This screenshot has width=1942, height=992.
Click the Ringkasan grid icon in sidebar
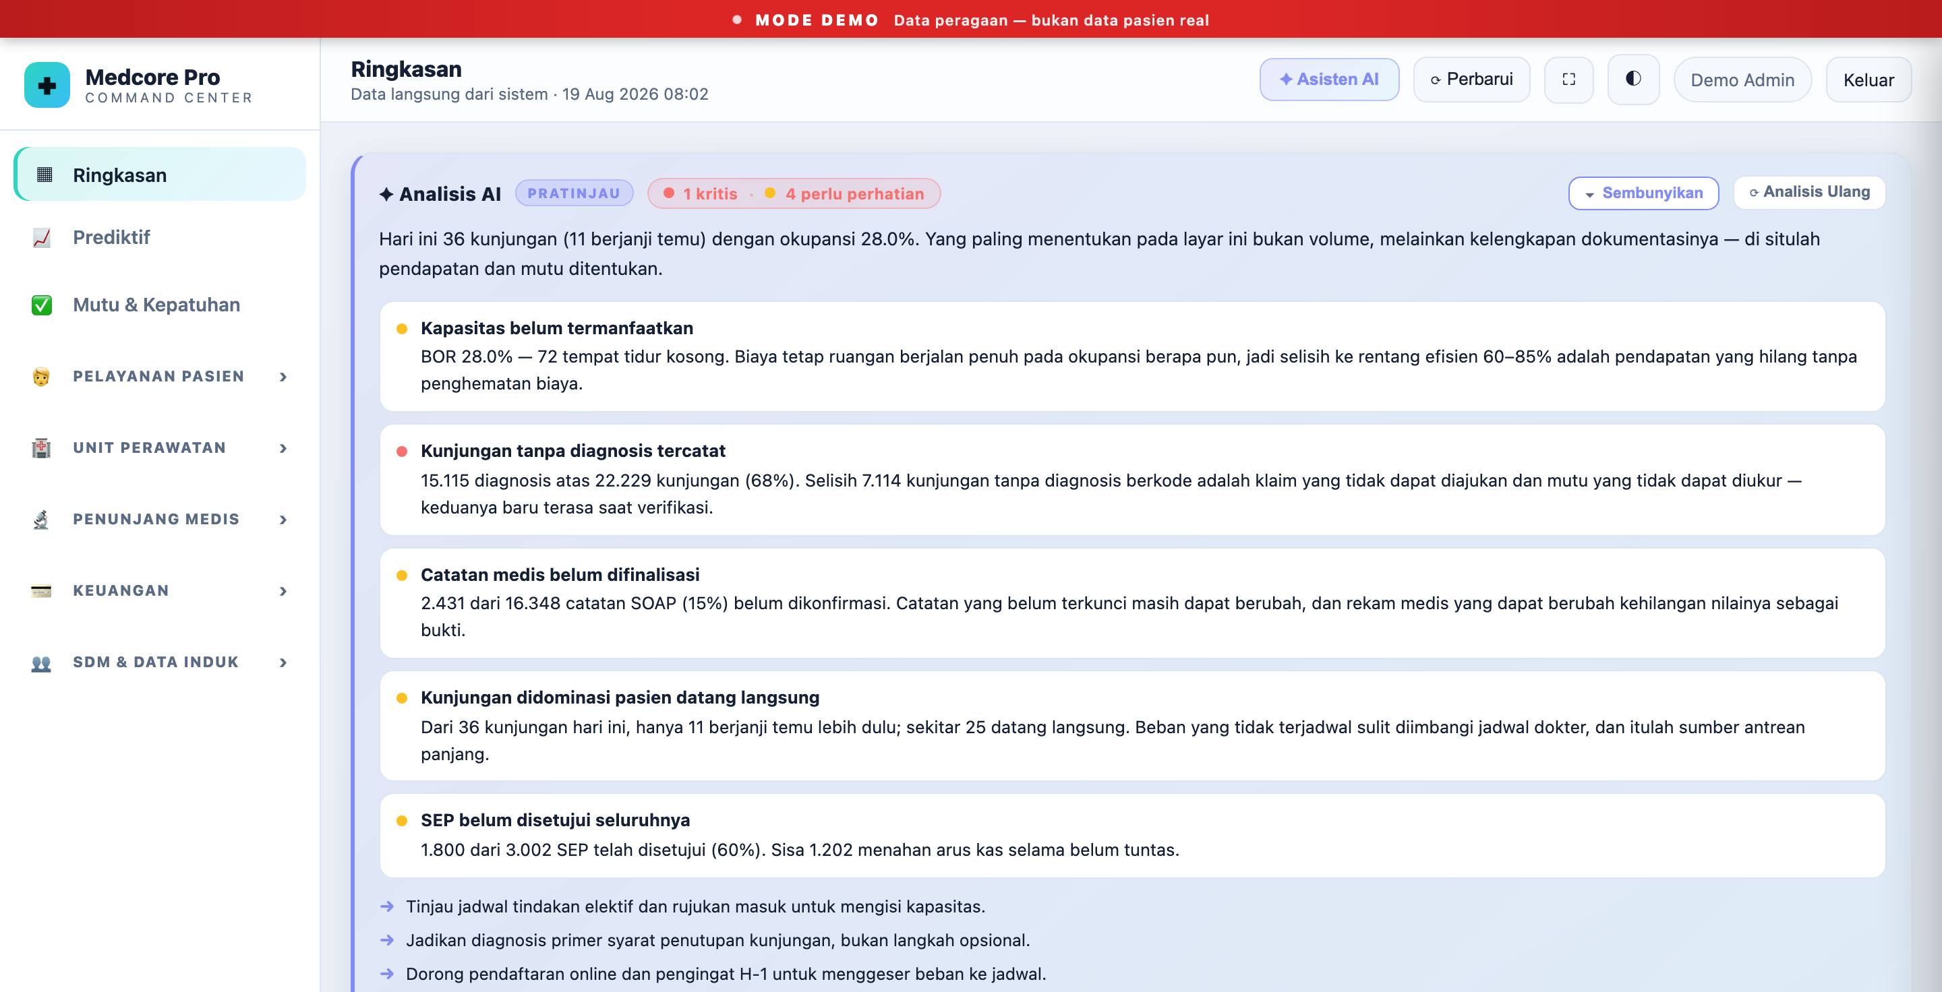(45, 175)
